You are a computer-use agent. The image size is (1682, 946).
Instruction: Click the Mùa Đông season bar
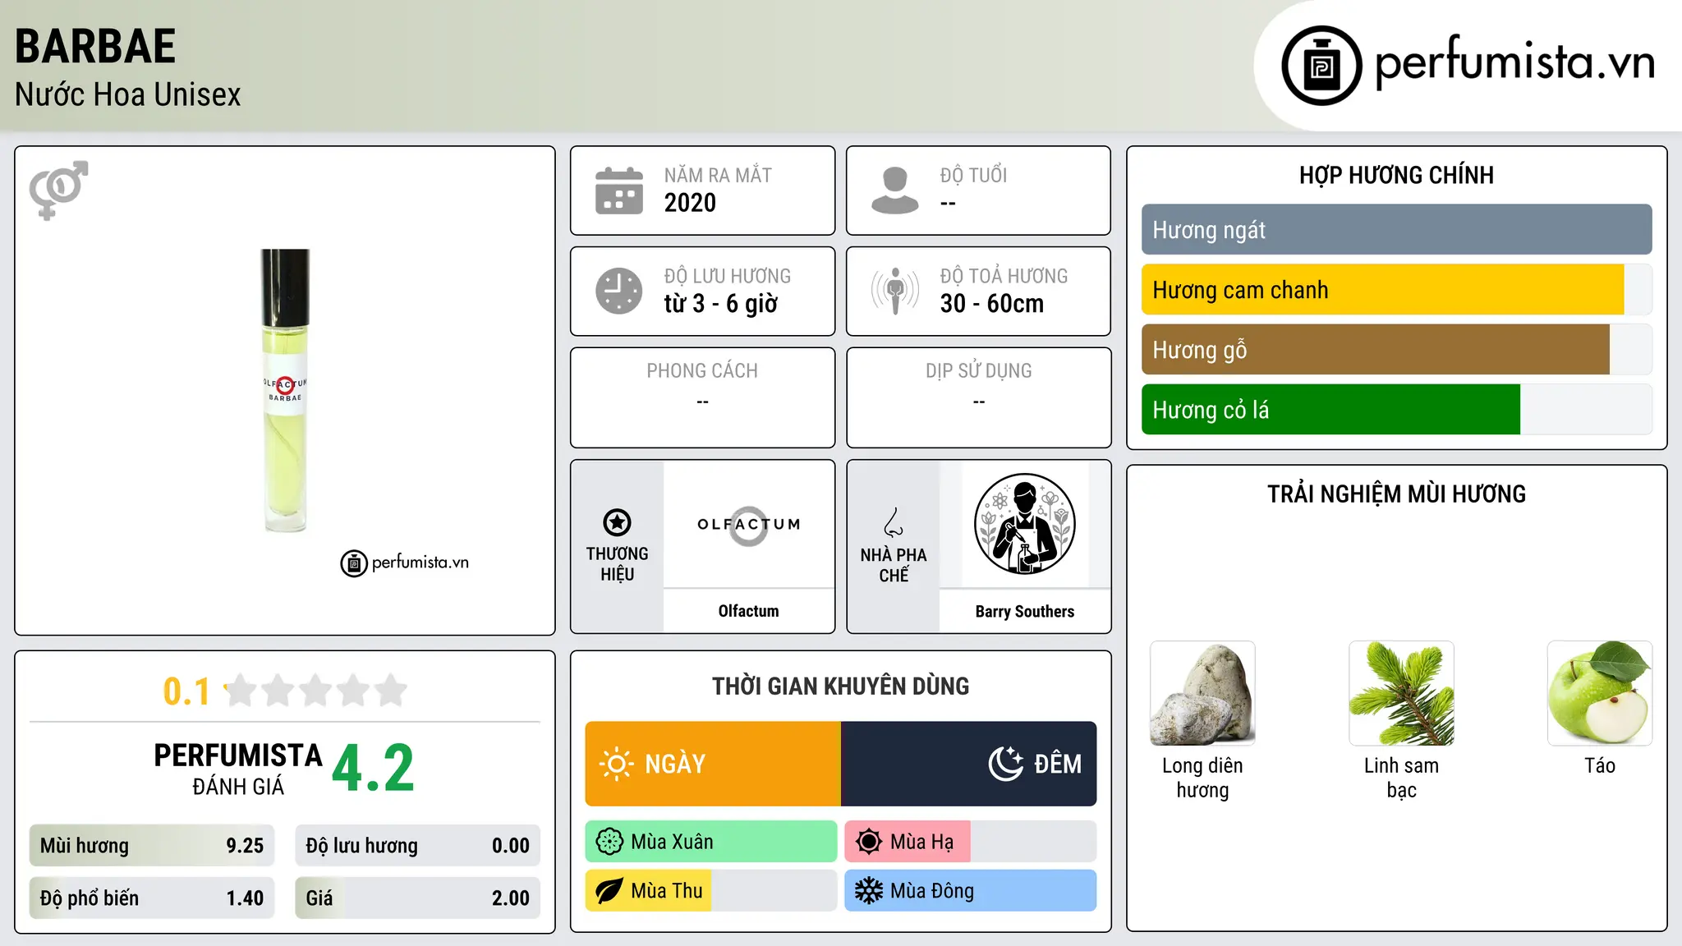pyautogui.click(x=971, y=891)
